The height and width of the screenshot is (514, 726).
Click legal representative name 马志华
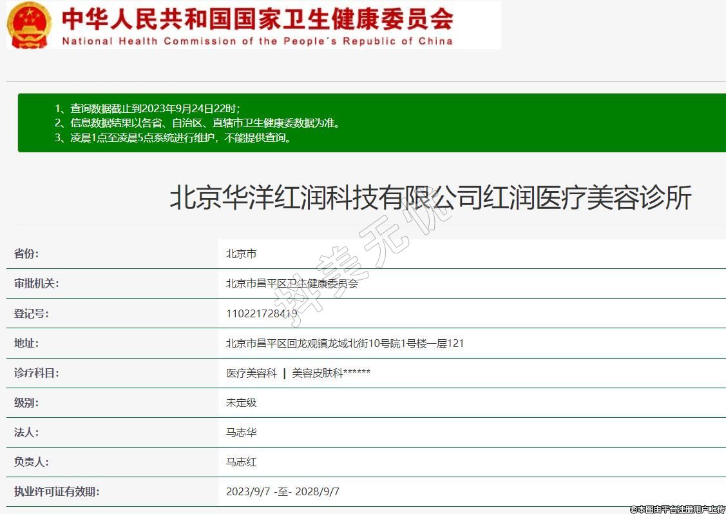tap(241, 433)
